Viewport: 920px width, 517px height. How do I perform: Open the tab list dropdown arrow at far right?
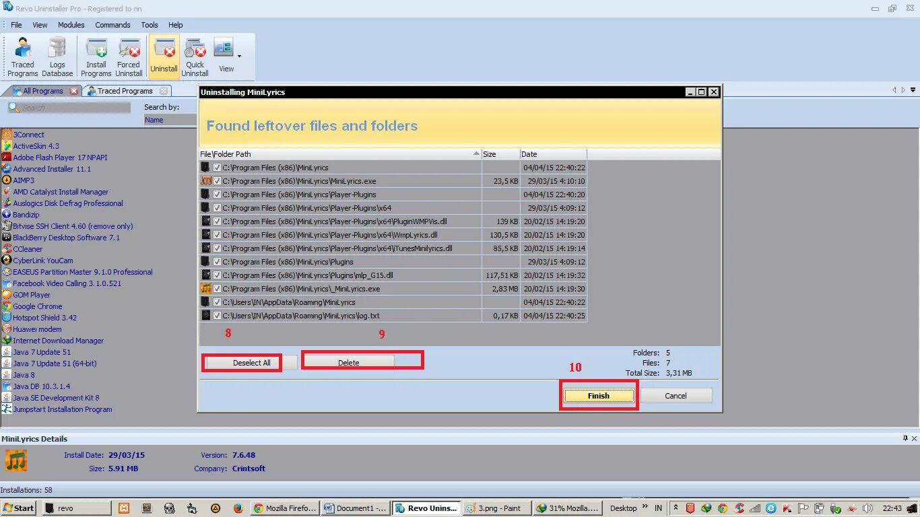[x=913, y=90]
